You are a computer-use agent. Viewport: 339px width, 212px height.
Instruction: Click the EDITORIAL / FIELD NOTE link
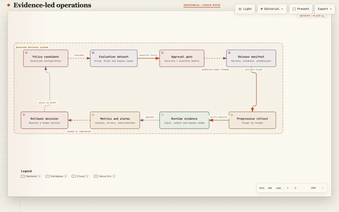[202, 5]
